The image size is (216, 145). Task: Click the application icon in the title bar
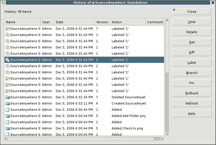click(3, 3)
